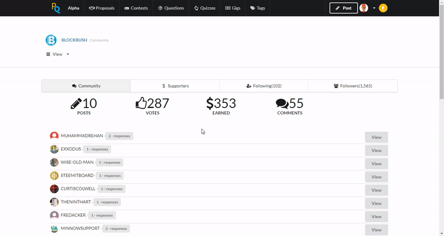Click the WISE-OLD-MAN avatar
This screenshot has height=236, width=444.
pyautogui.click(x=54, y=162)
